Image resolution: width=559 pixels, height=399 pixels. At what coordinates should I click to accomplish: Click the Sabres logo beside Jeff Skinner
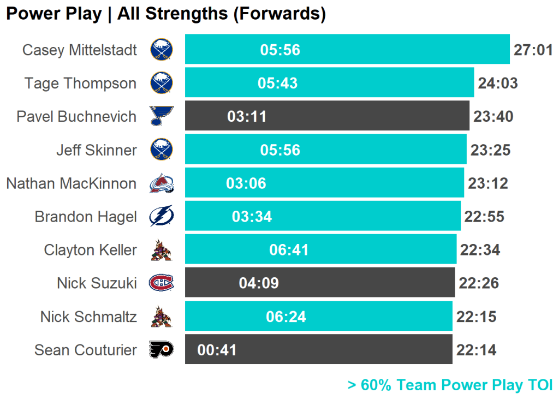point(162,150)
